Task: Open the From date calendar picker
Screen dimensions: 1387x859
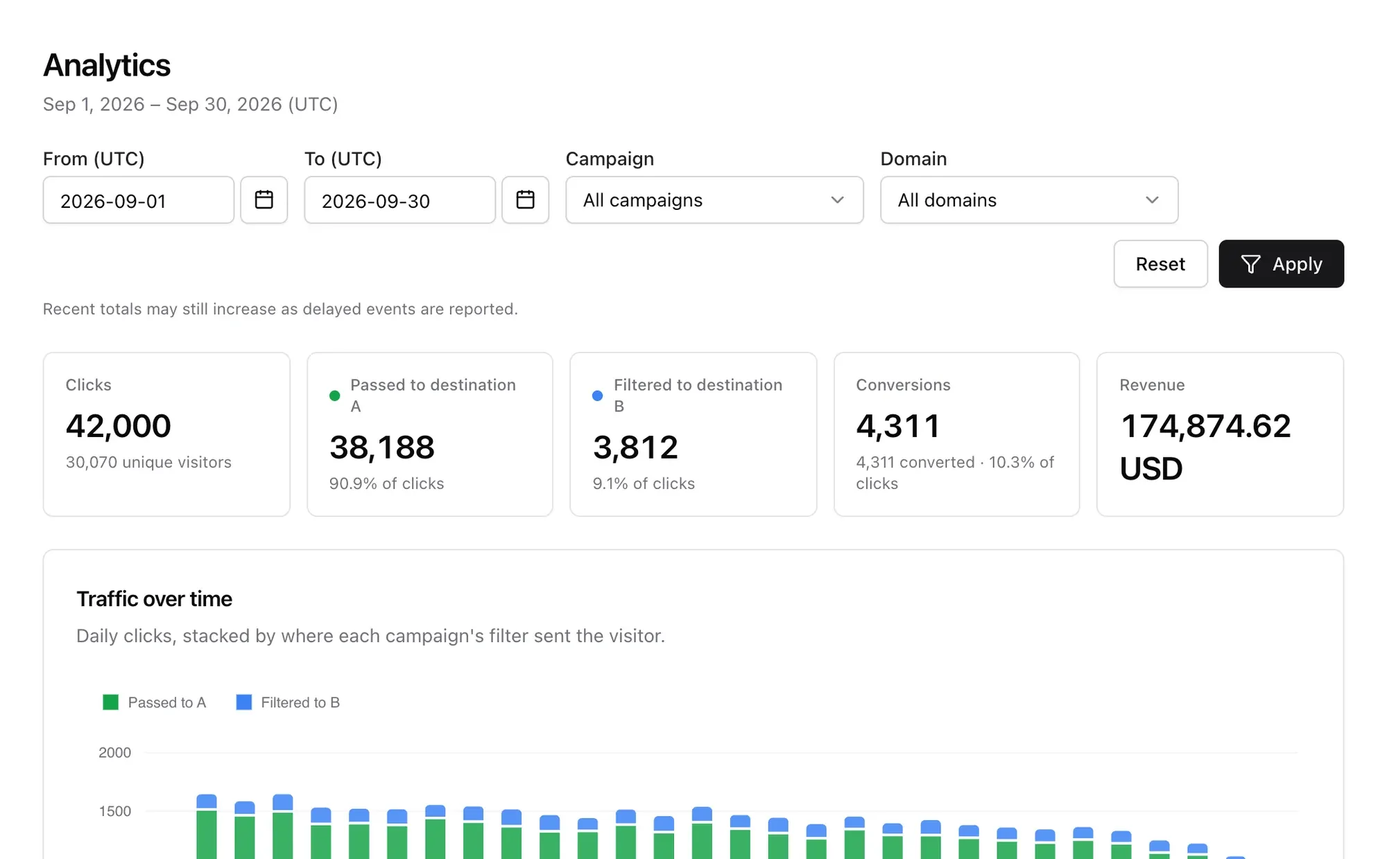Action: [x=264, y=200]
